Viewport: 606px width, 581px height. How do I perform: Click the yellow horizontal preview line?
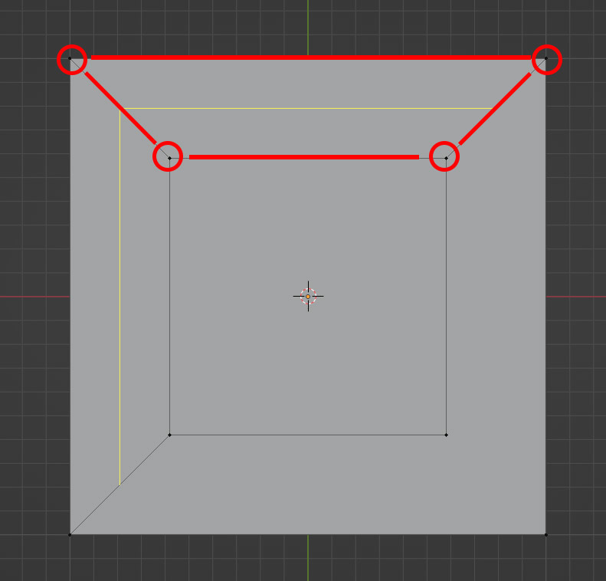pos(306,109)
